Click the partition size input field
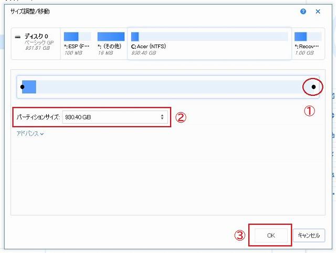Image resolution: width=336 pixels, height=253 pixels. (115, 117)
